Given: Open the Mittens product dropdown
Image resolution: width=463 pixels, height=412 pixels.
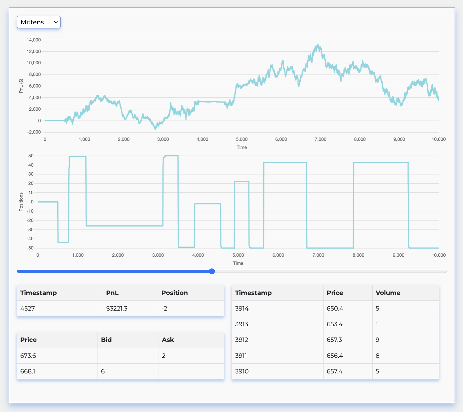Looking at the screenshot, I should pyautogui.click(x=39, y=22).
